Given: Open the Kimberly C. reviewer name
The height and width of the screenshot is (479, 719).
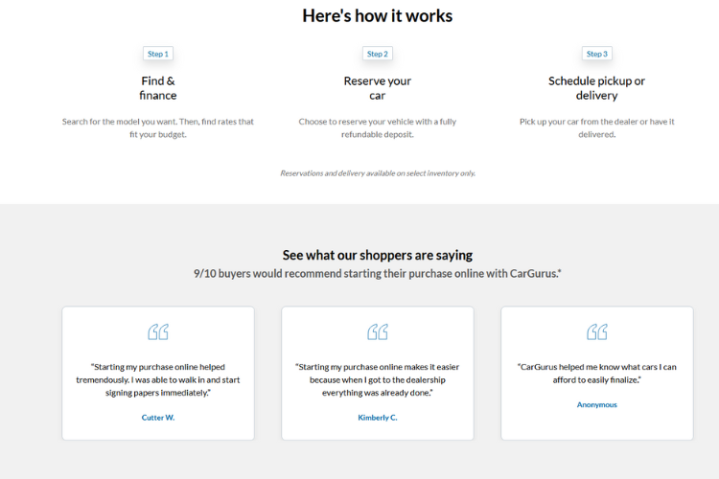Looking at the screenshot, I should coord(378,418).
